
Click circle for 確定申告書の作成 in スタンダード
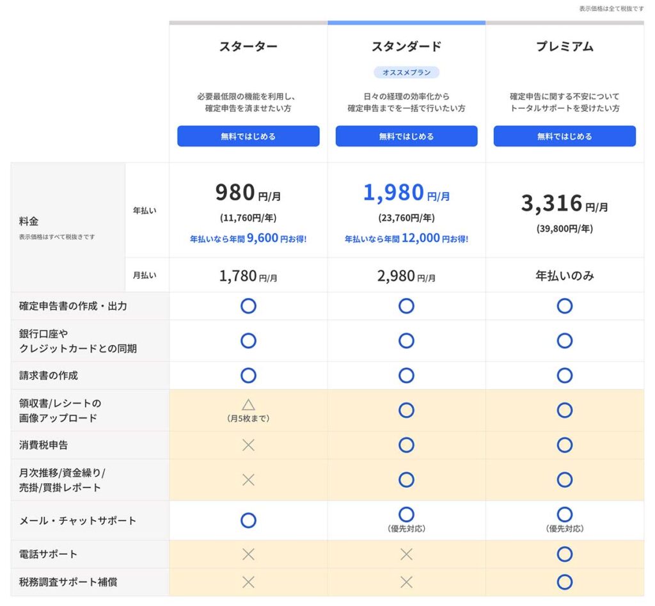point(406,306)
